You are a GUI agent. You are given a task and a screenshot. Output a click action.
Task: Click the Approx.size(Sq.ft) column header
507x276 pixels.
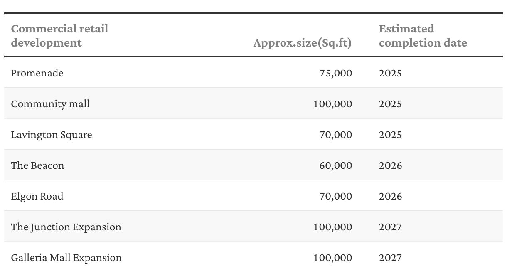[x=302, y=43]
